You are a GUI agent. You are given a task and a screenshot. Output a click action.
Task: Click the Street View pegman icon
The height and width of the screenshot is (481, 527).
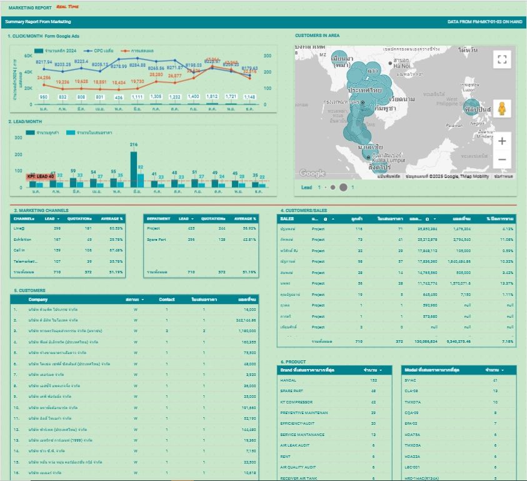(502, 109)
